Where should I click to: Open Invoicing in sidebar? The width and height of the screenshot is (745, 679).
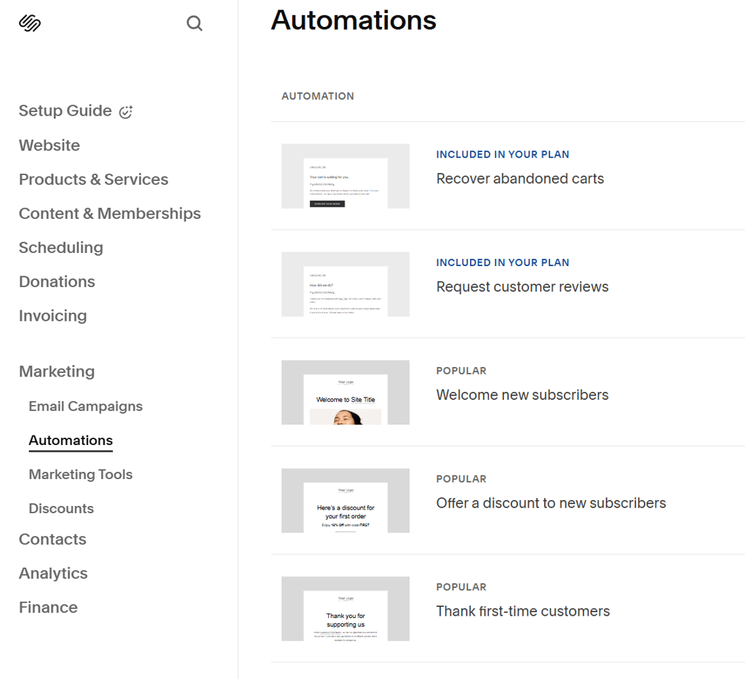click(x=52, y=316)
